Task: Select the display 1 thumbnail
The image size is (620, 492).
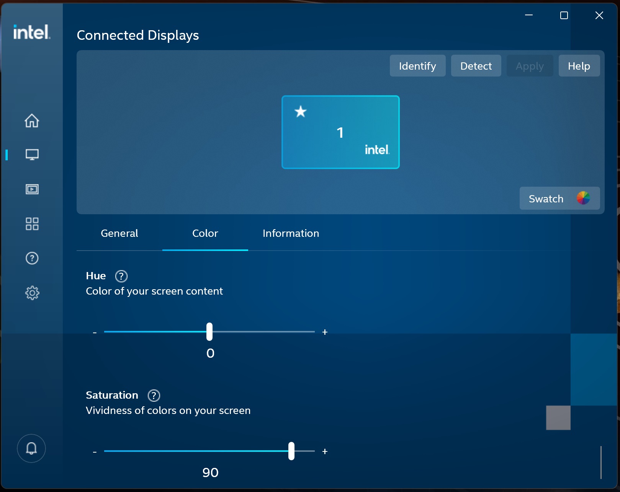Action: [340, 132]
